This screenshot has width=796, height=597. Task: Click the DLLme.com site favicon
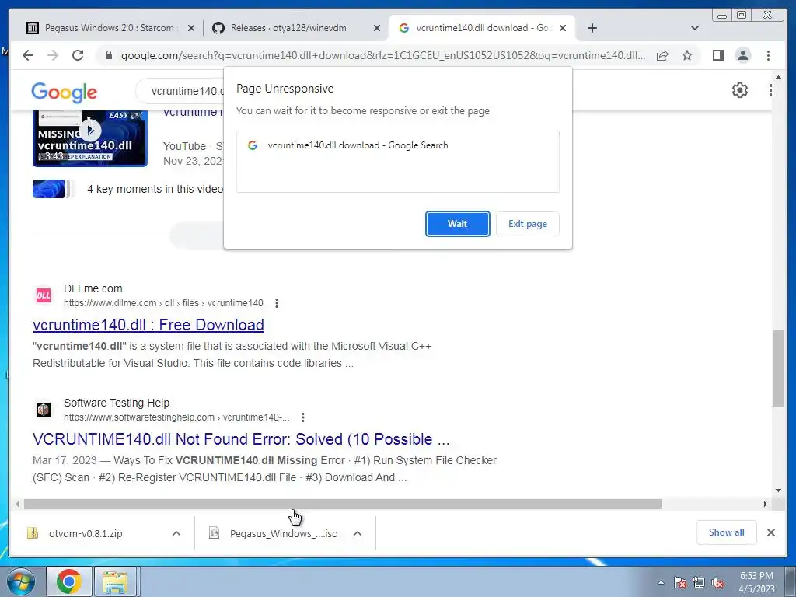(44, 295)
